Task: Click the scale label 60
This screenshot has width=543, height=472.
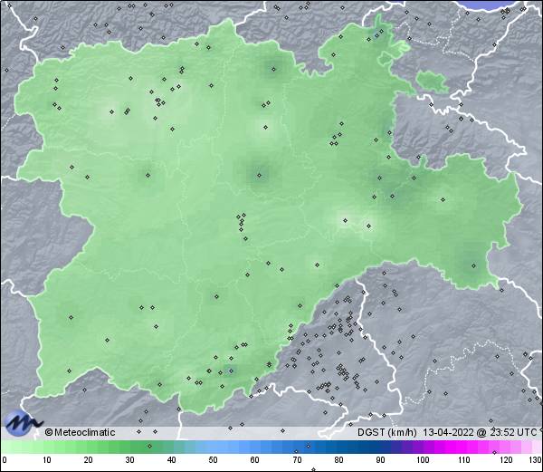Action: click(255, 460)
